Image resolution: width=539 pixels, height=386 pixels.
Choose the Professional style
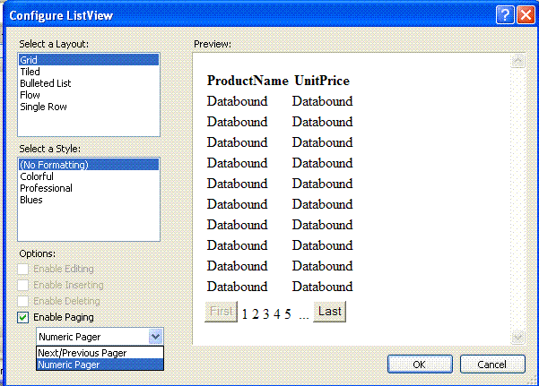pos(46,188)
